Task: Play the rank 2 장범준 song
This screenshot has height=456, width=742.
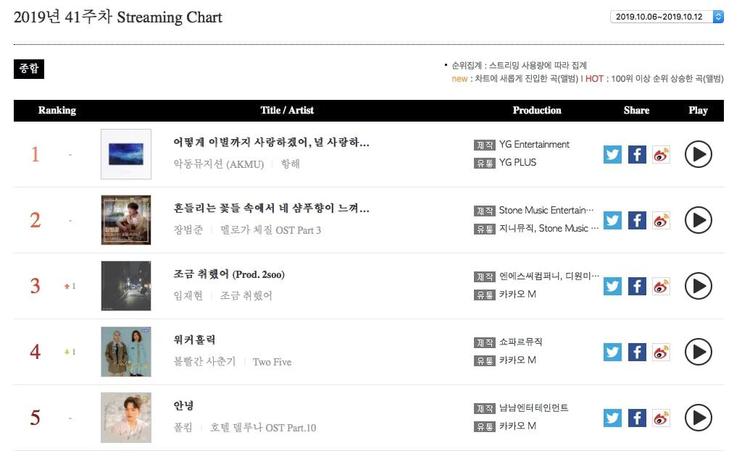Action: tap(698, 220)
